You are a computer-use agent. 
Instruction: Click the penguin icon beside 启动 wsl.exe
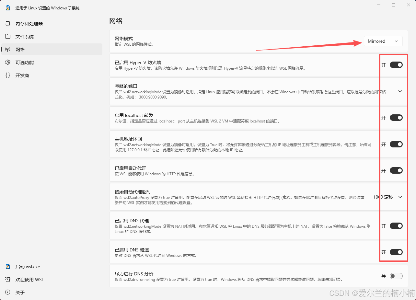[8, 267]
